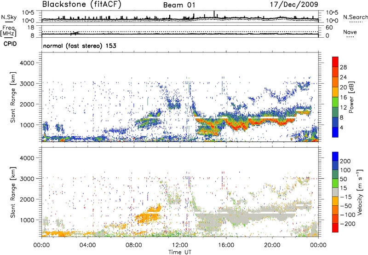Click the '20:00' time axis tick label
Image resolution: width=368 pixels, height=255 pixels.
pos(272,245)
